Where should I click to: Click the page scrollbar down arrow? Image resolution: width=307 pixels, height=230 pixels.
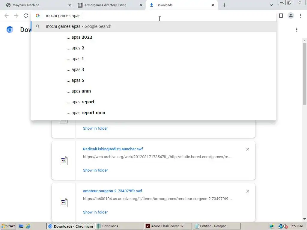(x=305, y=219)
